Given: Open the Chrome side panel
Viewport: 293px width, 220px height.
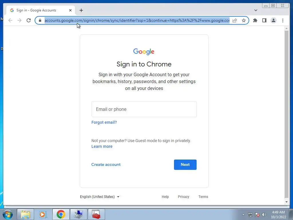Looking at the screenshot, I should coord(264,20).
